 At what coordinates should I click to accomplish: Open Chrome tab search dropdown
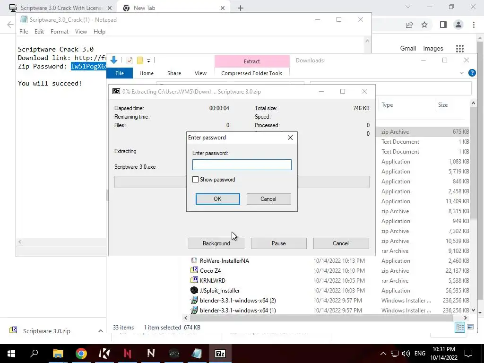[408, 7]
